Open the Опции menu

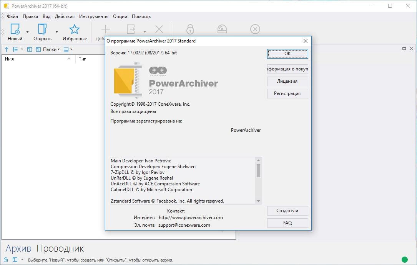click(120, 16)
